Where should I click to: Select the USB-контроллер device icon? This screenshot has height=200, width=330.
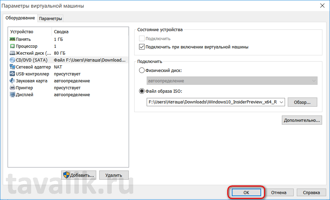[x=12, y=74]
